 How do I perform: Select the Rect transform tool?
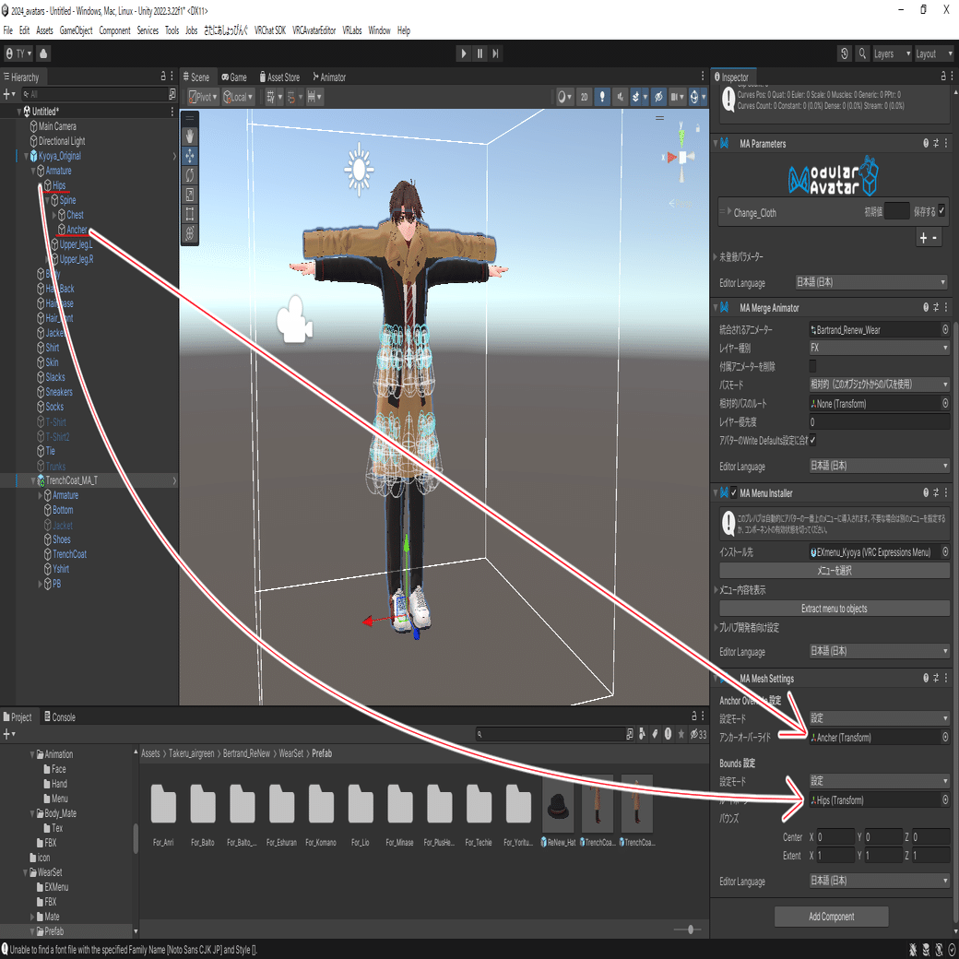click(x=190, y=214)
